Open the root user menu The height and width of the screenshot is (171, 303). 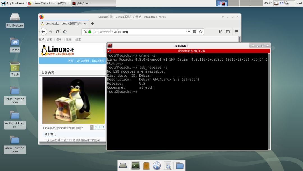[x=299, y=3]
